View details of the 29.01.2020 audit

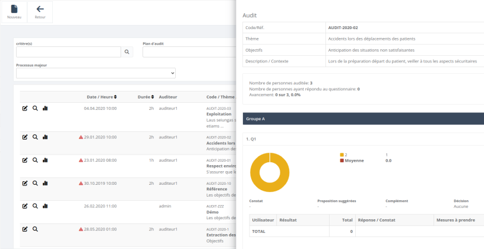(x=35, y=137)
